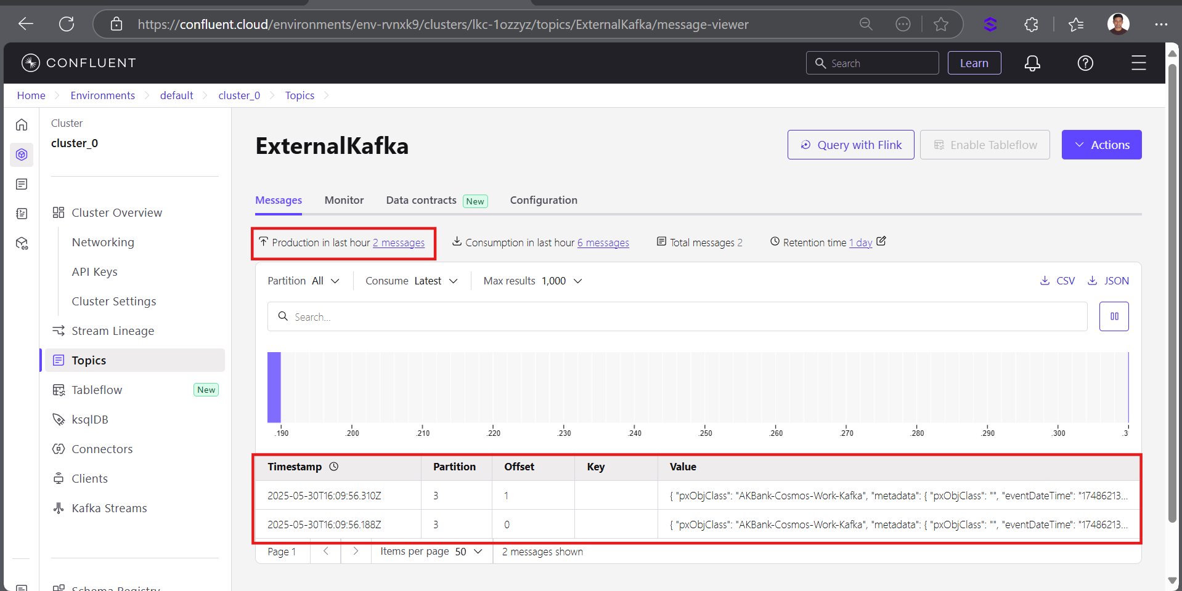Click the page vertical scrollbar
Viewport: 1182px width, 591px height.
[1172, 292]
